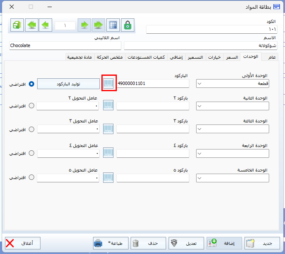Click the باركود ٣ input field
Viewport: 285px width, 254px height.
tap(153, 129)
